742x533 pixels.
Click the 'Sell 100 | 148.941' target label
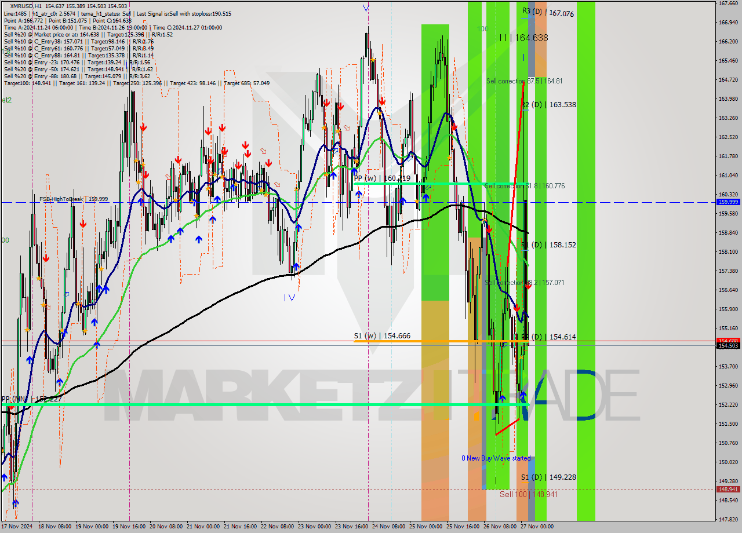528,494
